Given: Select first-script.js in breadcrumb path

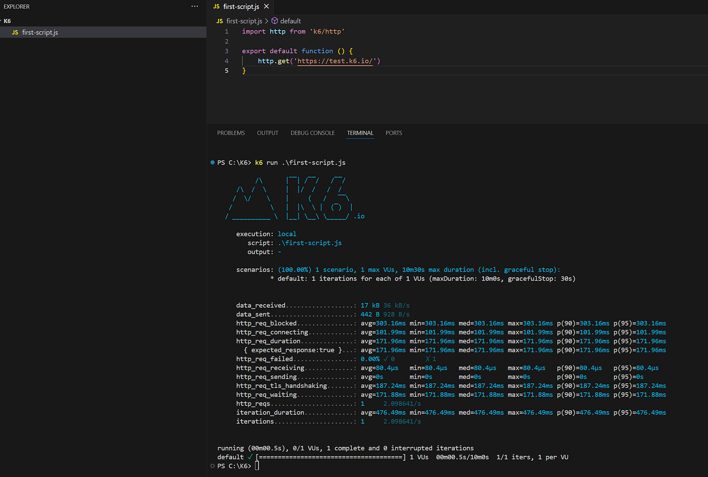Looking at the screenshot, I should point(244,21).
